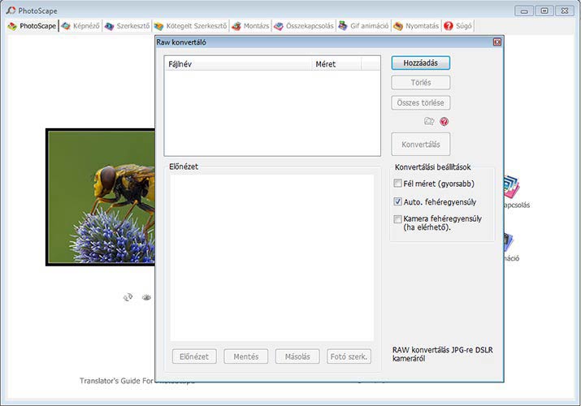This screenshot has width=581, height=406.
Task: Open the Súgó help tab
Action: [x=458, y=26]
